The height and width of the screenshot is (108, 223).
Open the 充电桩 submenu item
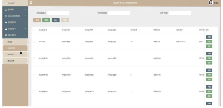pyautogui.click(x=15, y=42)
